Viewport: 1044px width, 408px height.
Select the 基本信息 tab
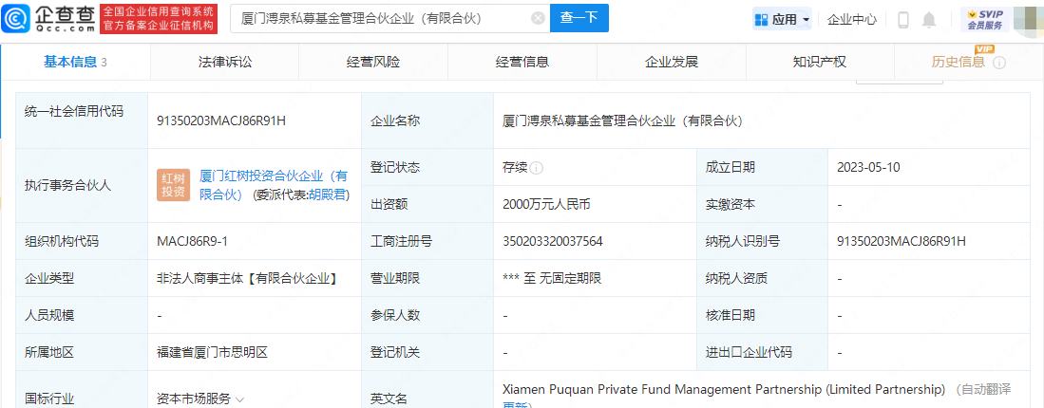tap(76, 62)
